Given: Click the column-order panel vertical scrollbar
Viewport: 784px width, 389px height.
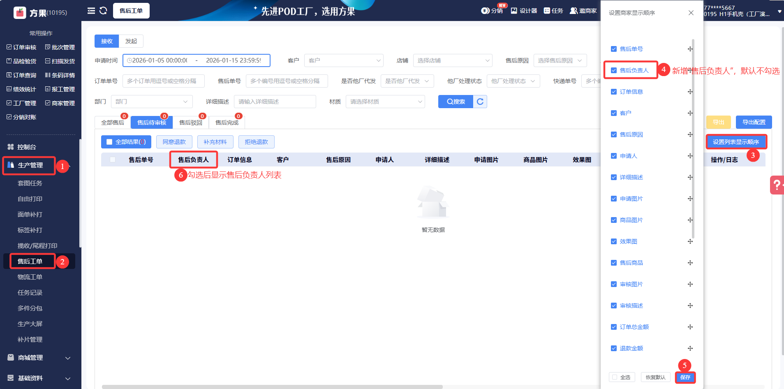Looking at the screenshot, I should point(693,139).
